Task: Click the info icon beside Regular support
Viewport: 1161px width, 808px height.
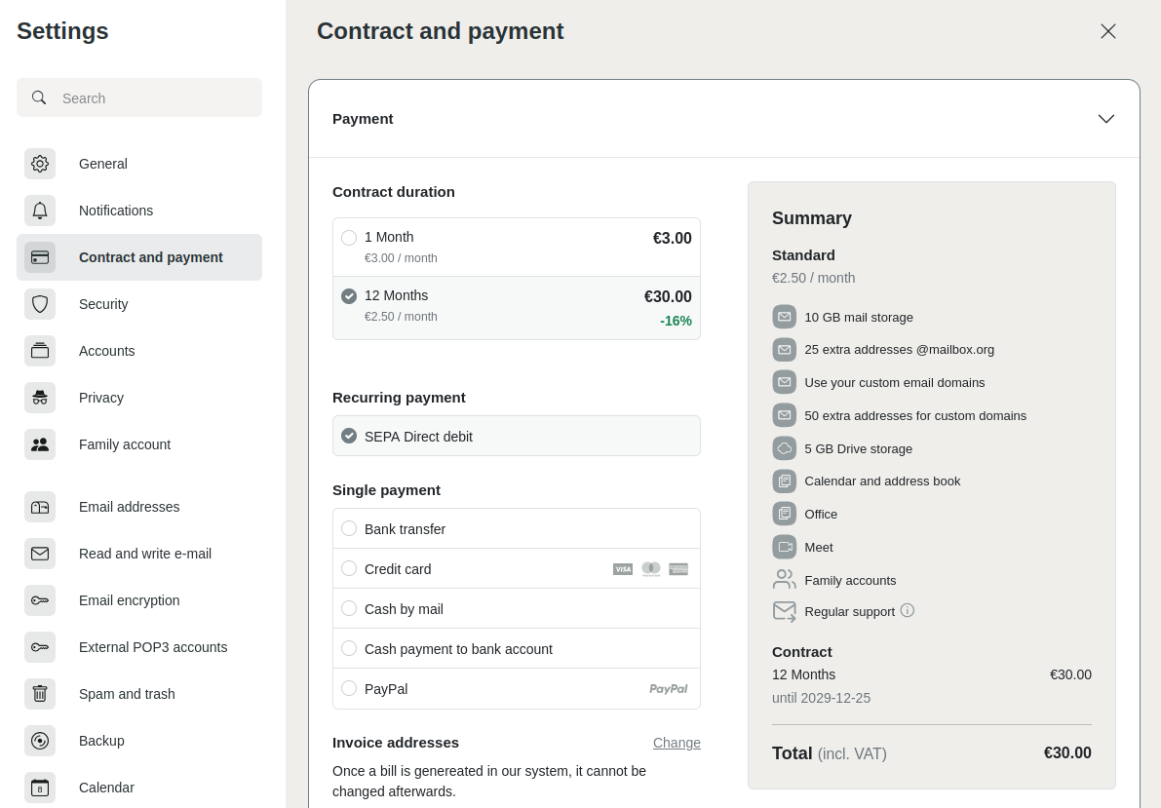Action: click(907, 610)
